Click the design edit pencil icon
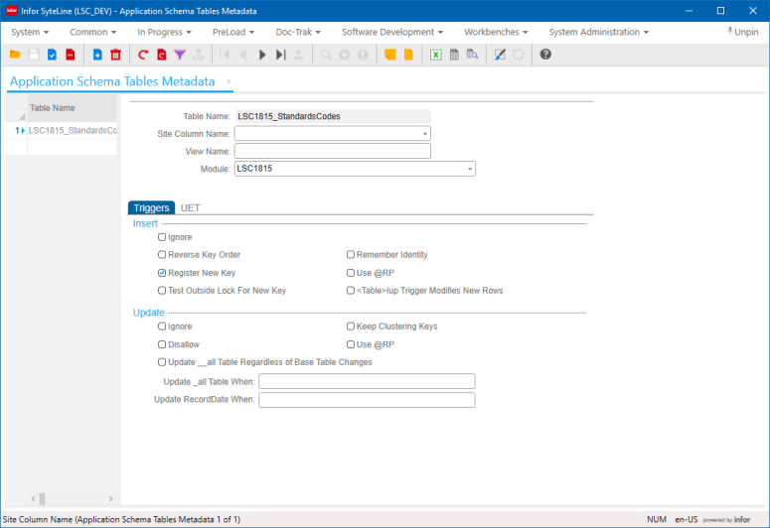Image resolution: width=770 pixels, height=528 pixels. 500,55
